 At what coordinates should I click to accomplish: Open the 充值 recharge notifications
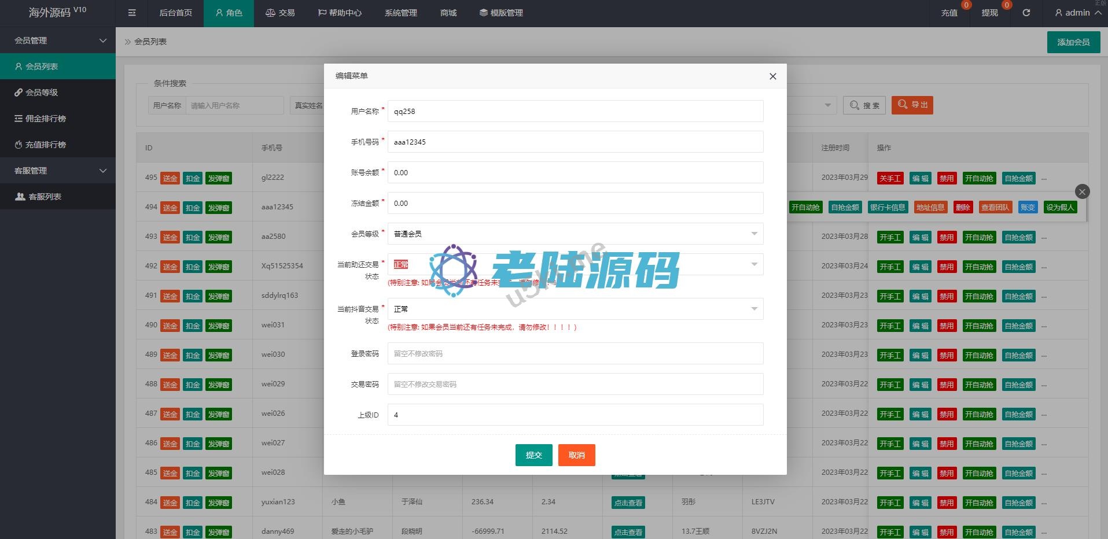[x=949, y=13]
